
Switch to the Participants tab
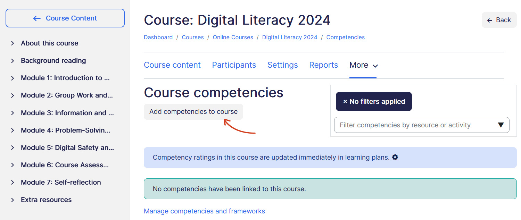(234, 65)
